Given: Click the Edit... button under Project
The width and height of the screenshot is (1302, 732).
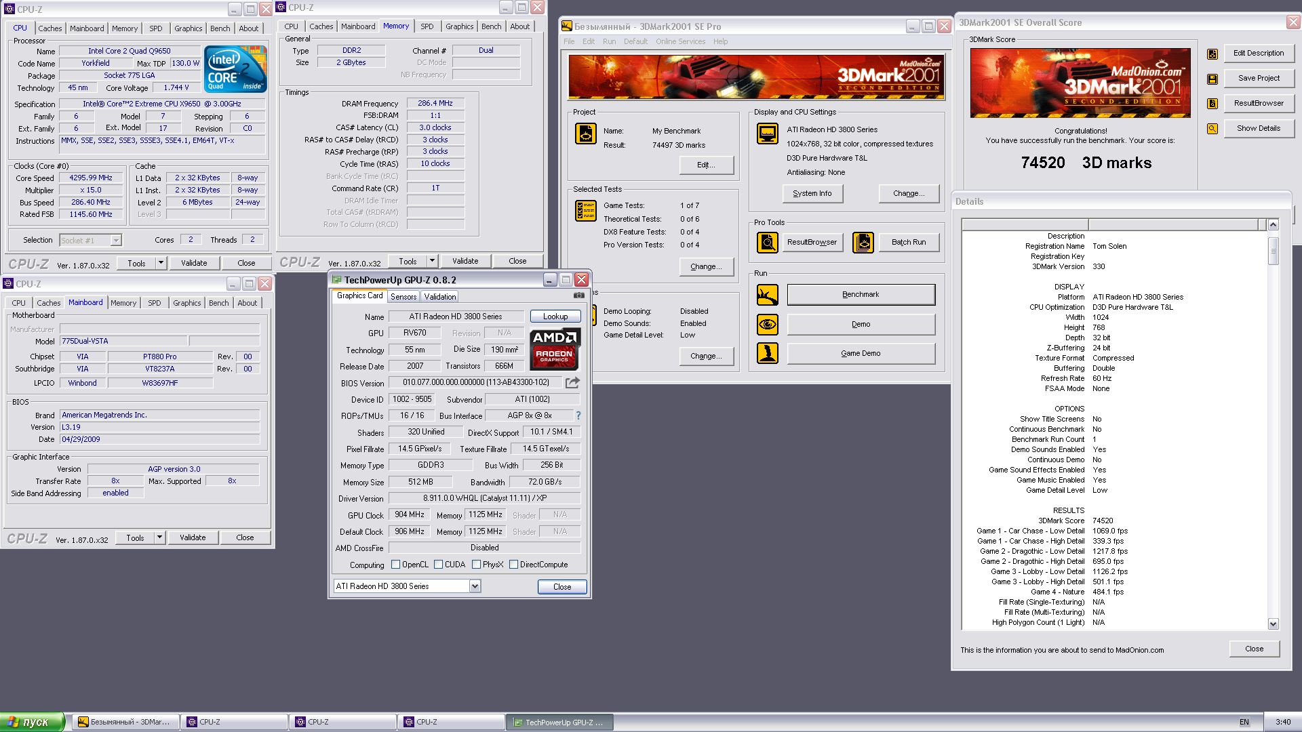Looking at the screenshot, I should click(707, 165).
